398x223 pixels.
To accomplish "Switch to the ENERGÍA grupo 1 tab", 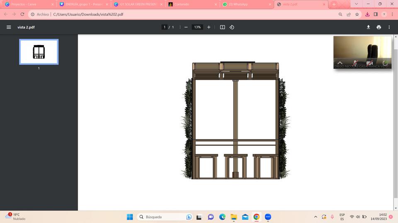I will [x=84, y=4].
